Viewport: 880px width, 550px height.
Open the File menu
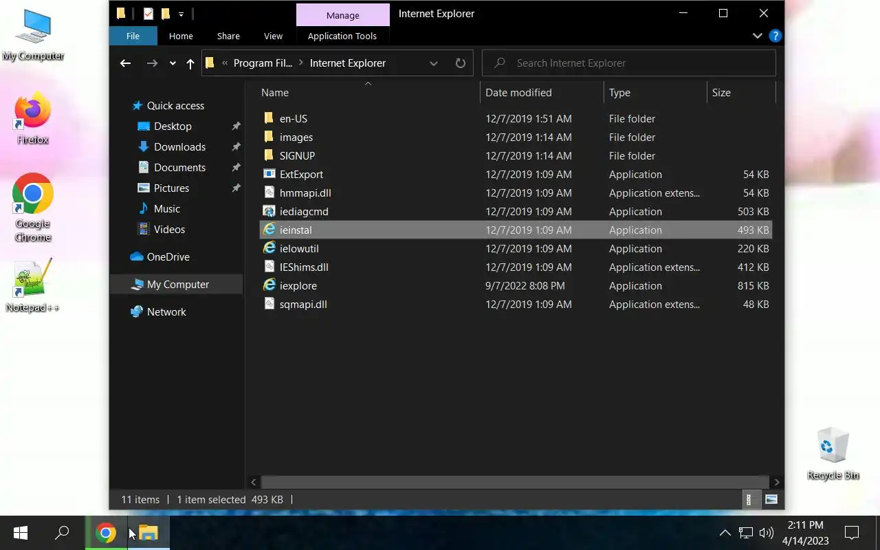(133, 36)
